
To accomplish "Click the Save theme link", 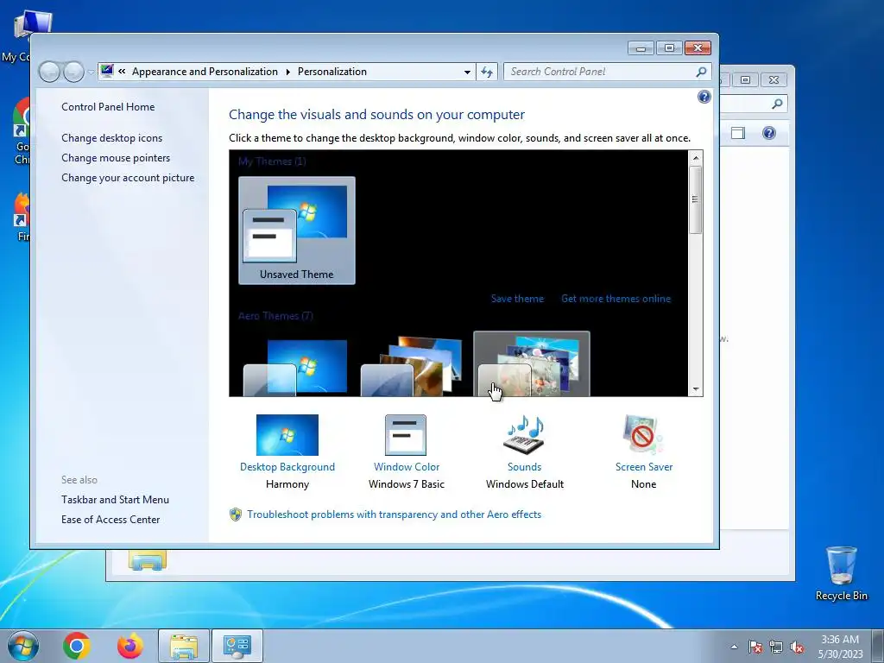I will pos(517,299).
